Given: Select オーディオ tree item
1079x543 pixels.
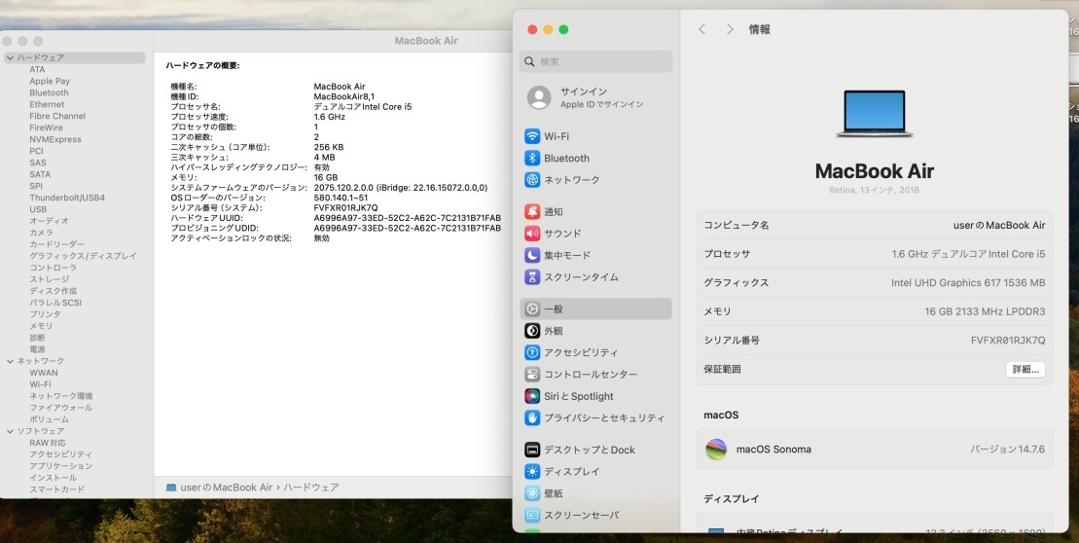Looking at the screenshot, I should pos(49,221).
